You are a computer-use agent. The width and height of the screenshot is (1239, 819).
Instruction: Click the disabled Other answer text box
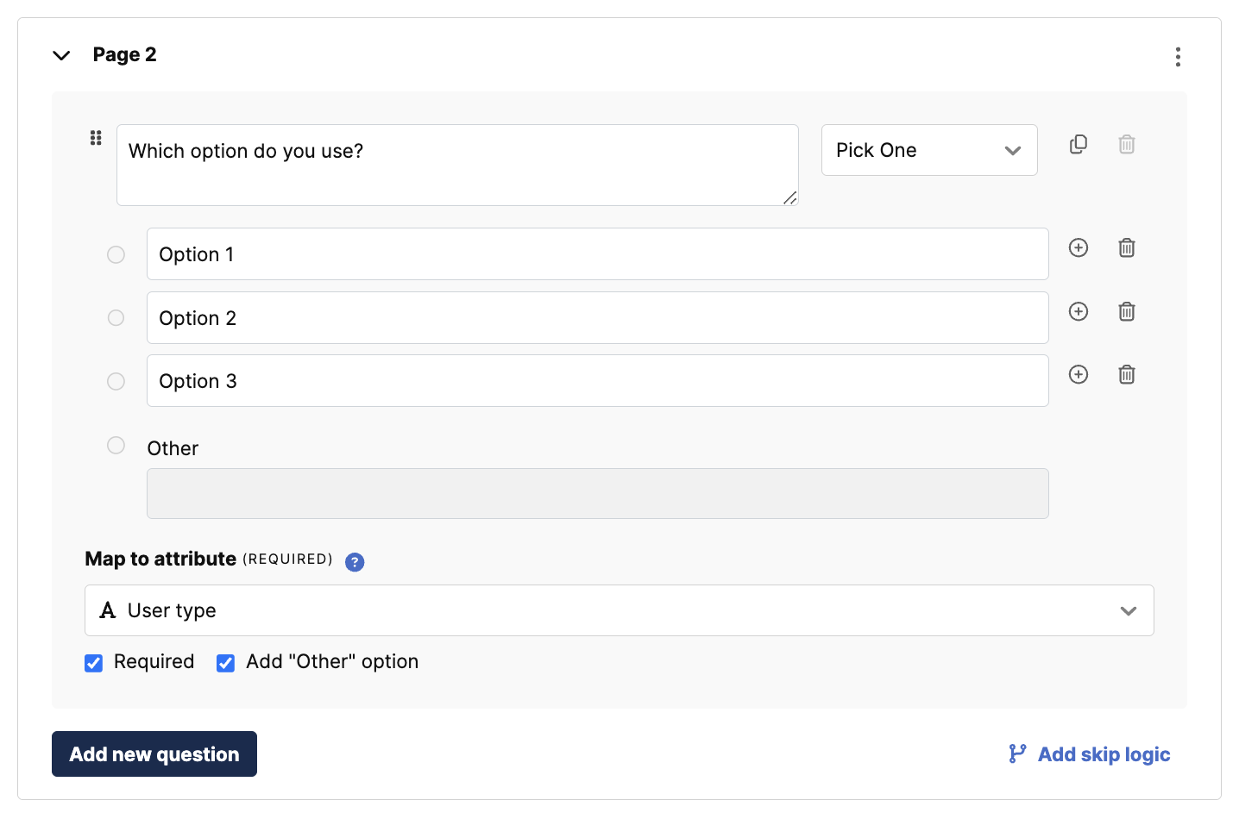[597, 493]
